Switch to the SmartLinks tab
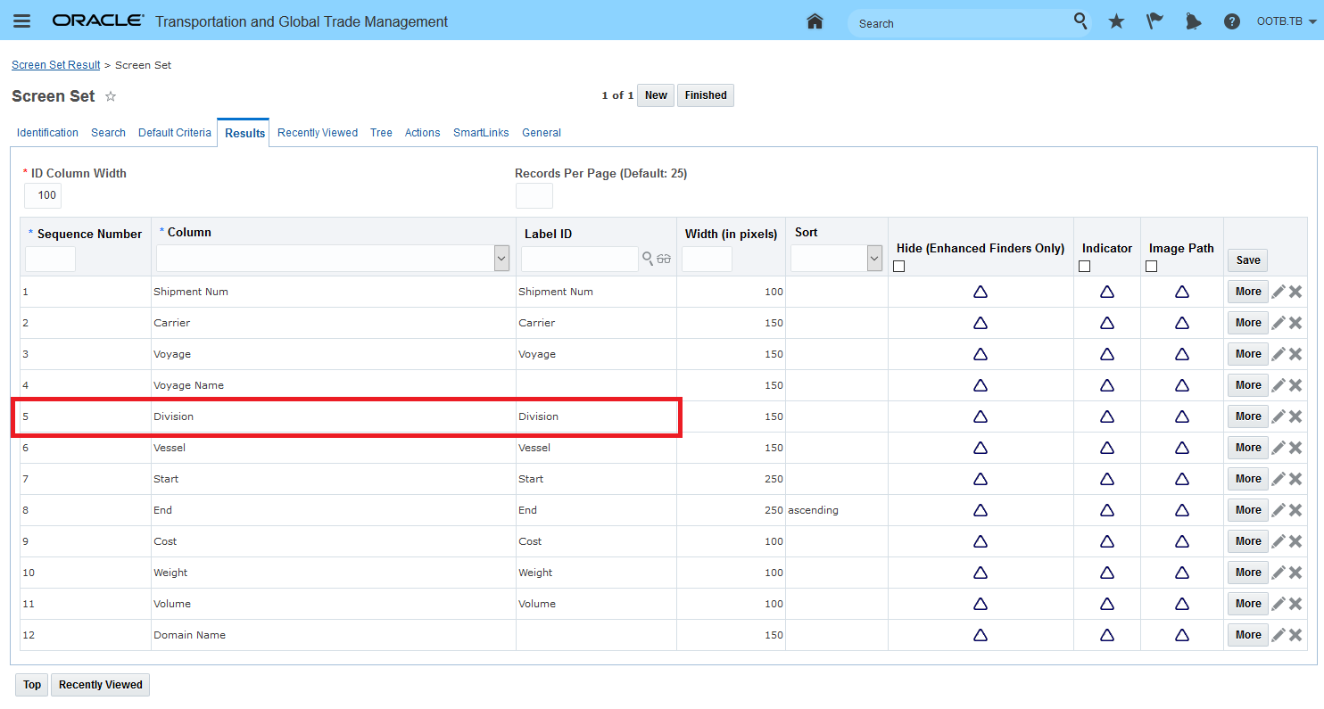 (x=481, y=133)
